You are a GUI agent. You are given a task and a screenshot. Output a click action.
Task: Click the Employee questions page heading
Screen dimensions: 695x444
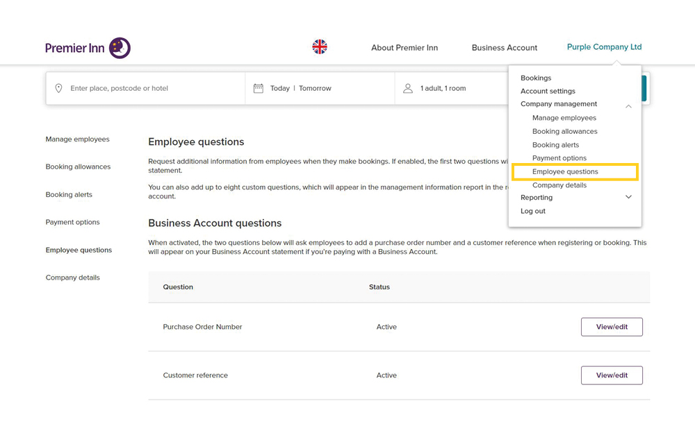pos(196,142)
